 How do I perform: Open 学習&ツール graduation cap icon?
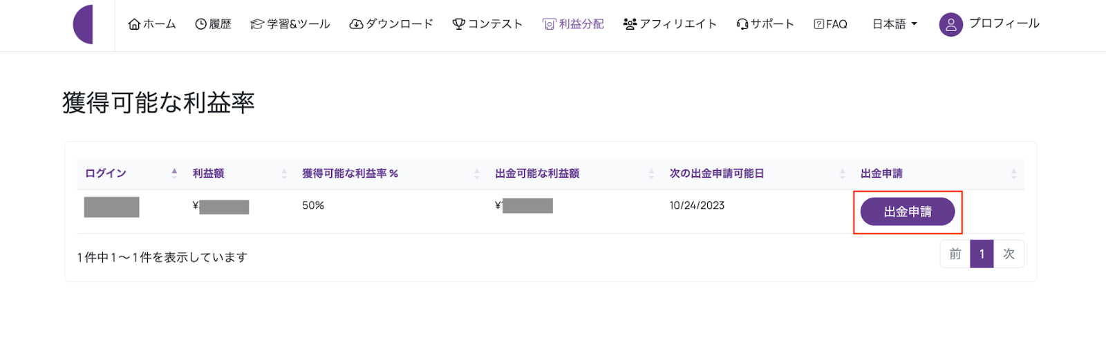coord(257,24)
